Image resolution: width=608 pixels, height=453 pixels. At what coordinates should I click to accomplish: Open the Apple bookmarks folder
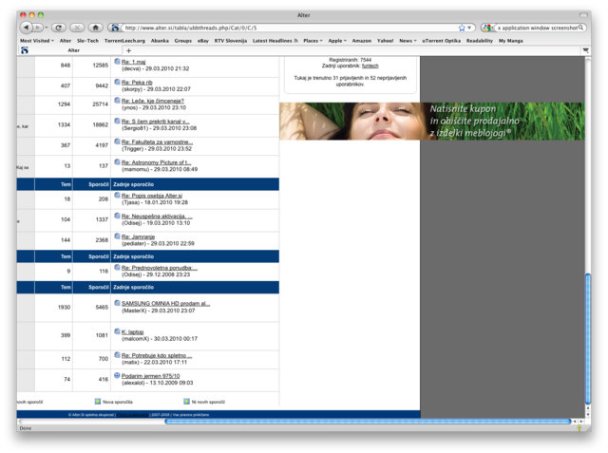tap(337, 41)
